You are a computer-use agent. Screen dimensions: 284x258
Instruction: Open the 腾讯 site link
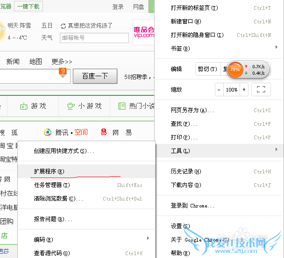tap(62, 132)
